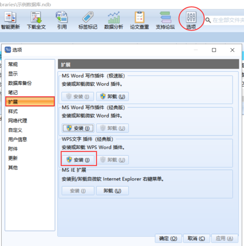Launch the 数据分析 data analysis tool
The height and width of the screenshot is (246, 244).
pyautogui.click(x=114, y=21)
